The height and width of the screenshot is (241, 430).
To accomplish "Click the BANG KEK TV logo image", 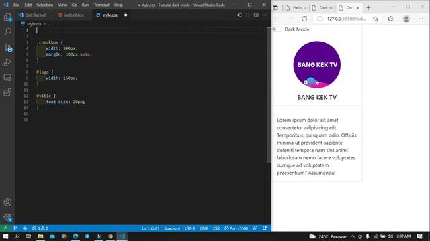I will tap(316, 65).
